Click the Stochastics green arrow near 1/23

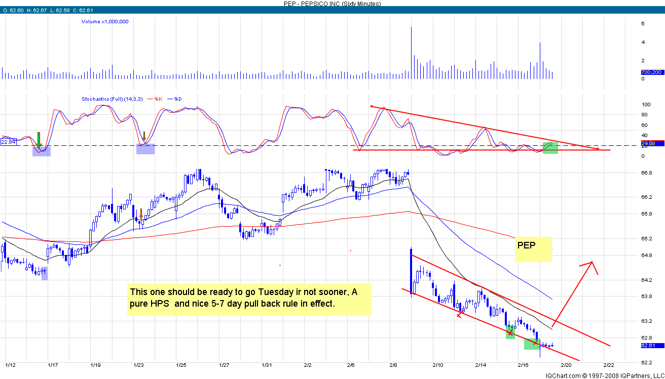point(144,136)
